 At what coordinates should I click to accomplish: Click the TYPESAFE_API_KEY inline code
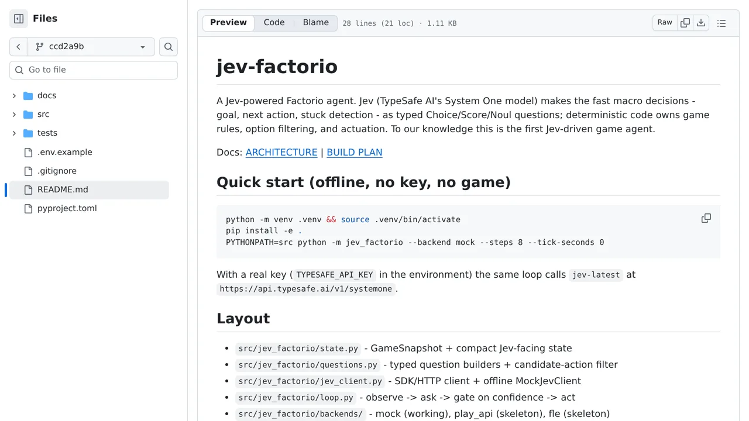point(335,275)
